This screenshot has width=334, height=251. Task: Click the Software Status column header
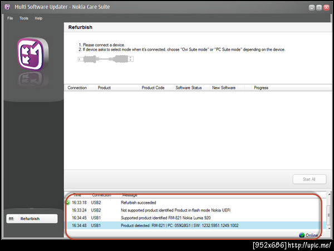[x=189, y=88]
